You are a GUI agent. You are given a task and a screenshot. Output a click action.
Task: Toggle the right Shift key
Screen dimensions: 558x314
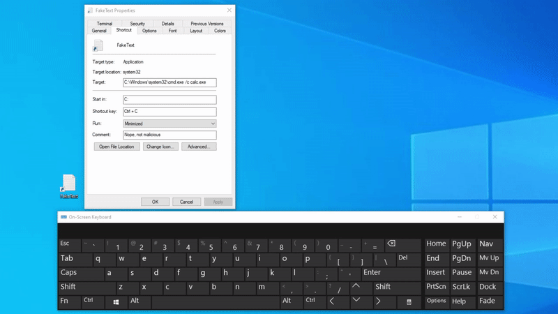(x=397, y=287)
